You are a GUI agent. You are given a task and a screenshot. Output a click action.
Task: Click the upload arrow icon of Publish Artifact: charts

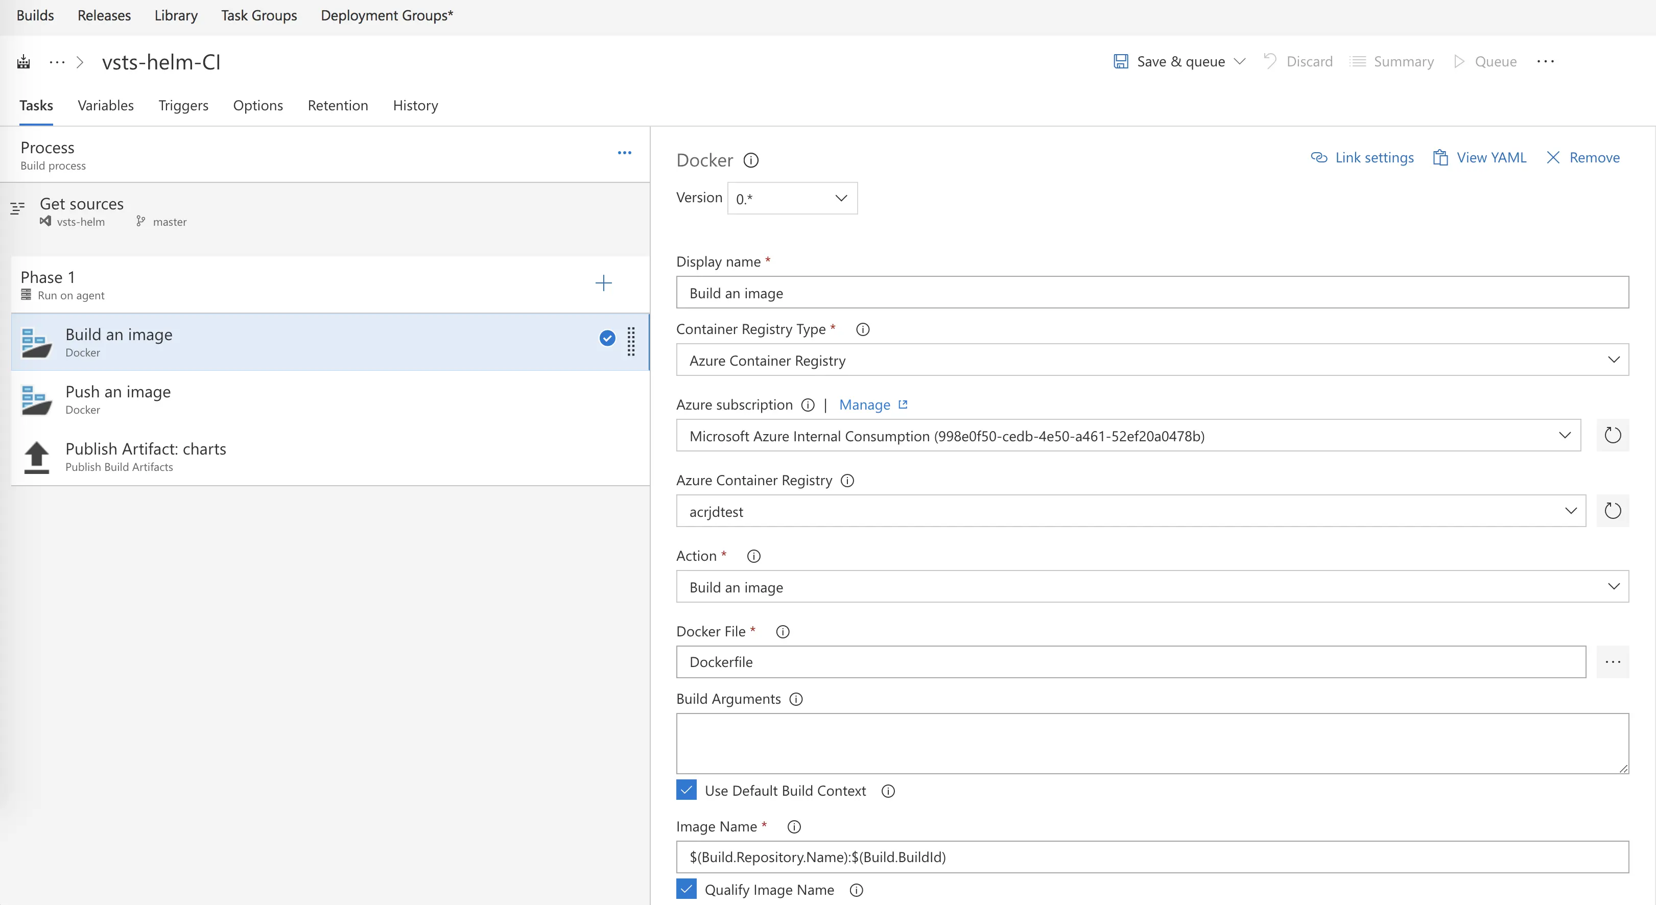pyautogui.click(x=36, y=457)
